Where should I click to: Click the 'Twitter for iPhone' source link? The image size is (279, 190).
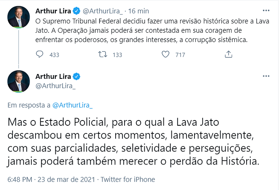(128, 179)
